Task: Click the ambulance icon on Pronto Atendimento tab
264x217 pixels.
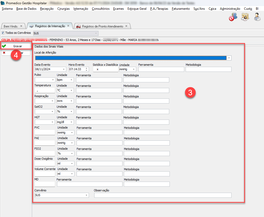Action: click(78, 26)
